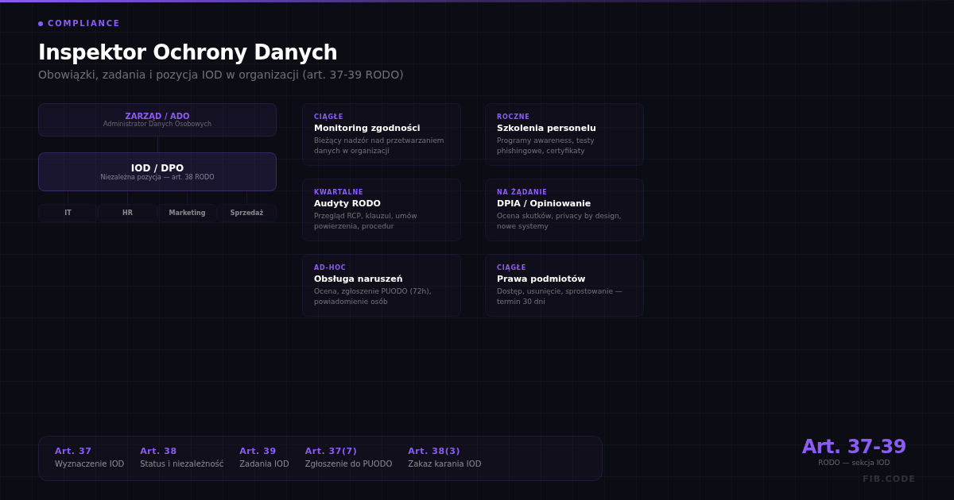Image resolution: width=954 pixels, height=500 pixels.
Task: Open the Monitoring zgodności card
Action: [382, 134]
